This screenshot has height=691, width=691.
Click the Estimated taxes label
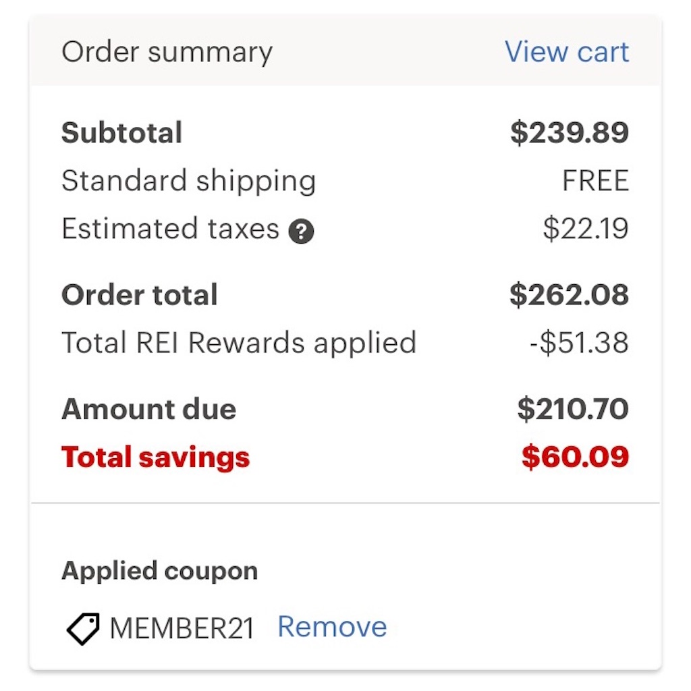pyautogui.click(x=171, y=229)
